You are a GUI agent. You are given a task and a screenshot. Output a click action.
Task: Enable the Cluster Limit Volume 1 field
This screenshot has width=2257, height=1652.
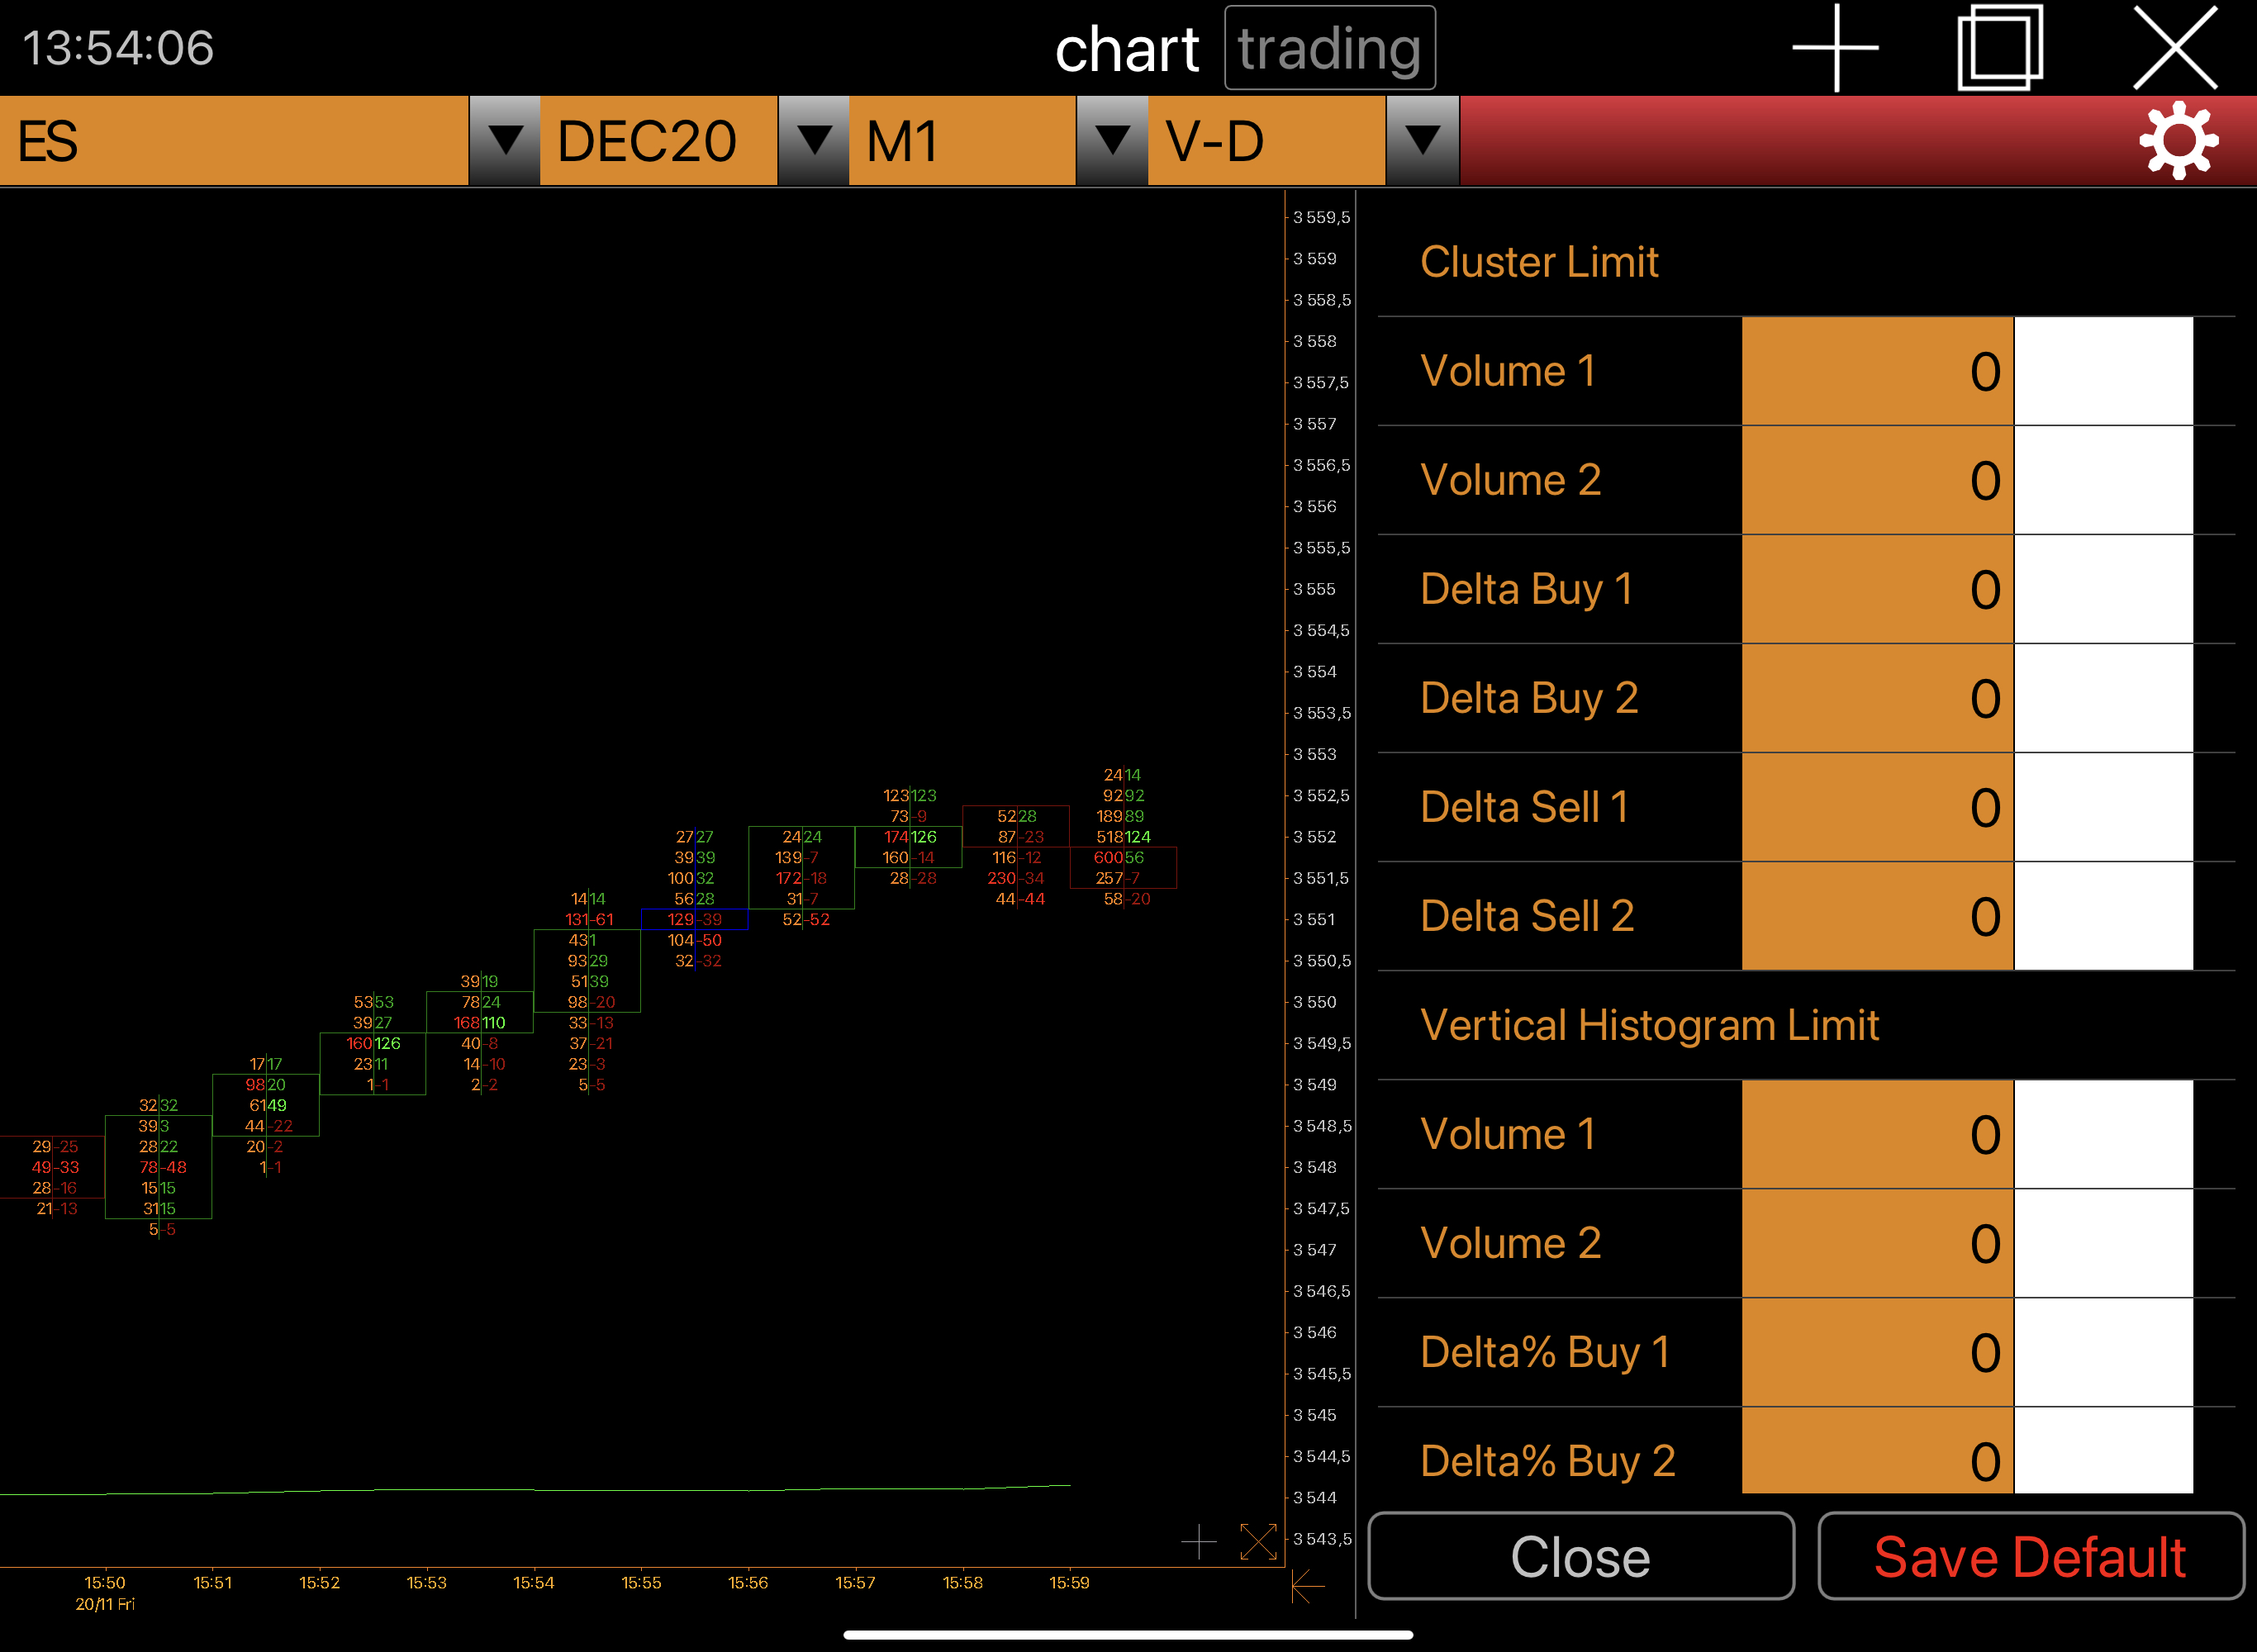point(1876,370)
